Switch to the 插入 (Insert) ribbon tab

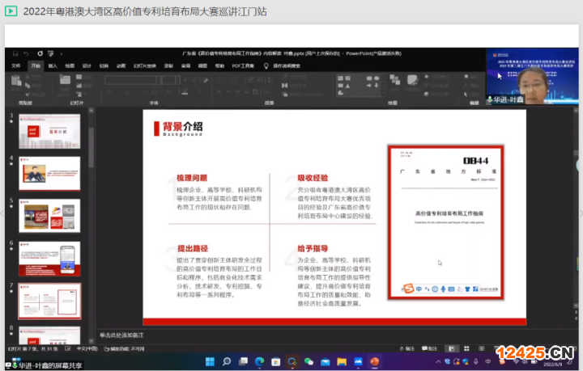pos(53,65)
